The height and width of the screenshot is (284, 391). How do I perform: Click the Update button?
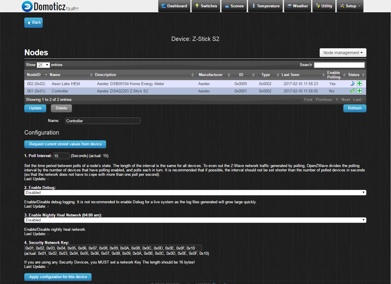tap(35, 108)
